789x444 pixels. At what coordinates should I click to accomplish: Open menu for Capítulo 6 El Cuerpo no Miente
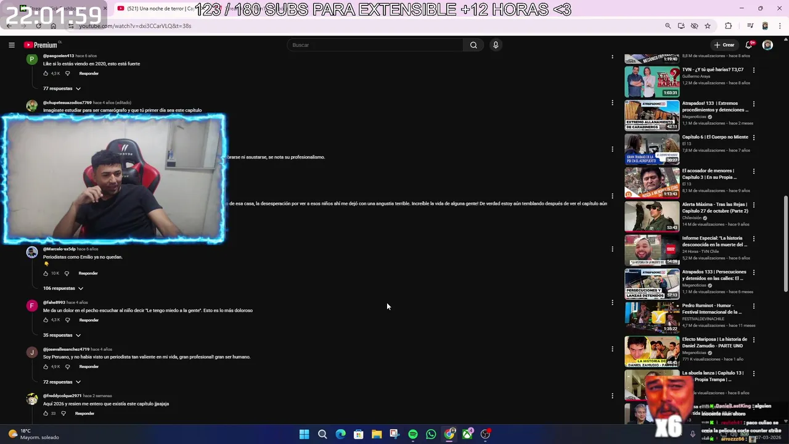point(754,138)
